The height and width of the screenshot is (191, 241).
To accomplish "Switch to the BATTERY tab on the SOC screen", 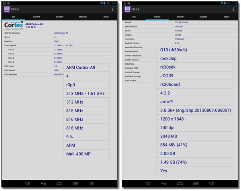I will point(59,17).
